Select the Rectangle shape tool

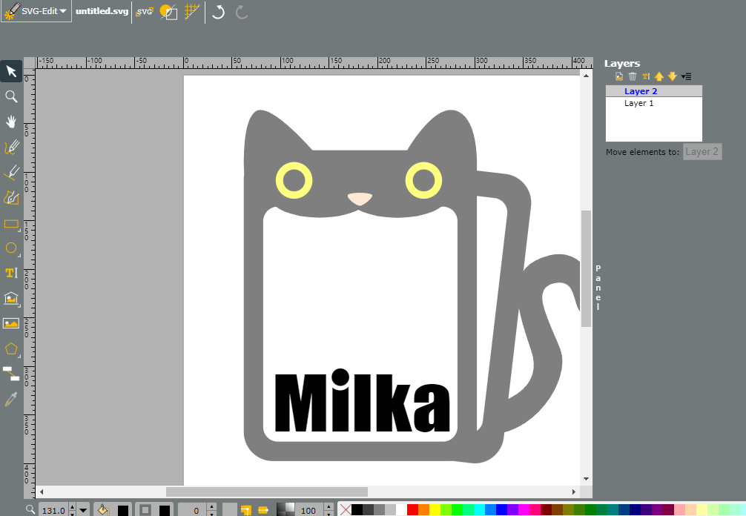pos(11,224)
